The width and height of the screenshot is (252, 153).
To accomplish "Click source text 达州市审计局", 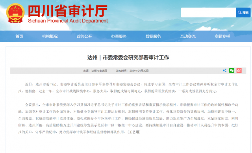I will coord(99,71).
